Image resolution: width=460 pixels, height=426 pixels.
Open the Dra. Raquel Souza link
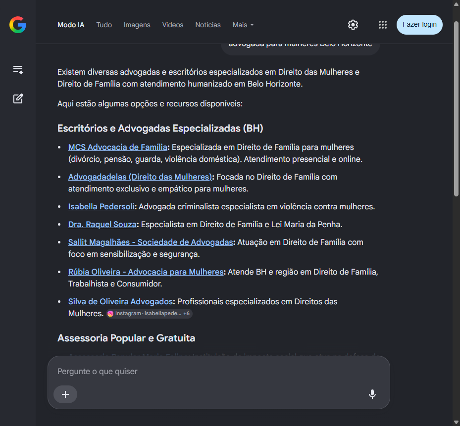(102, 224)
